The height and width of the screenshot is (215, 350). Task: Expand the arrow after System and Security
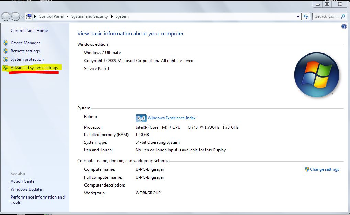coord(112,16)
